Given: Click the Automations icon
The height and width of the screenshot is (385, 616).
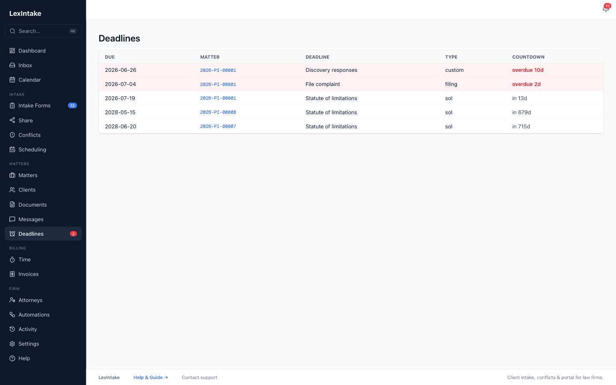Looking at the screenshot, I should pos(12,314).
